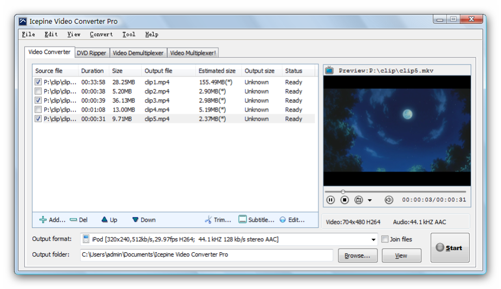Click duration 00:33:58 cell

pos(93,82)
